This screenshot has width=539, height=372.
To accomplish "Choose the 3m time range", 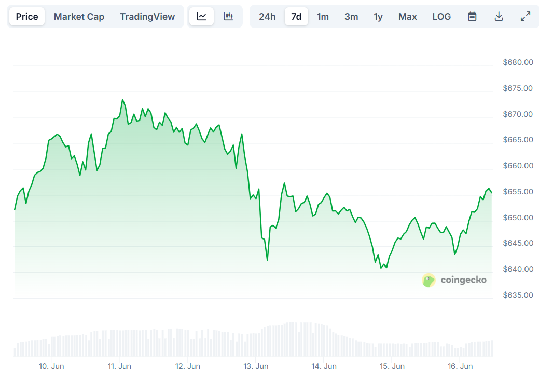I will point(351,17).
